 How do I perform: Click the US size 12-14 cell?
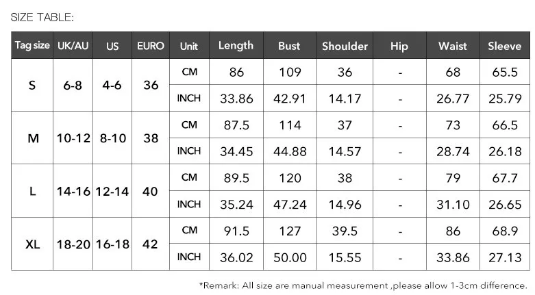pyautogui.click(x=112, y=192)
